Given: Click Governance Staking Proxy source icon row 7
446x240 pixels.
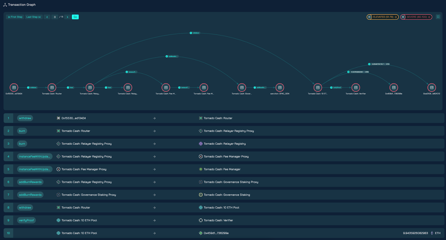Looking at the screenshot, I should click(58, 195).
